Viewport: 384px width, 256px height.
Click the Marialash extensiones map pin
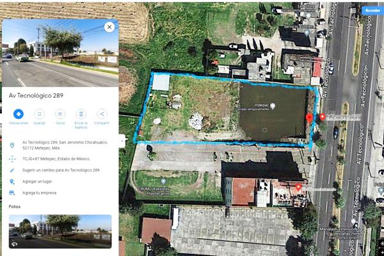353,223
